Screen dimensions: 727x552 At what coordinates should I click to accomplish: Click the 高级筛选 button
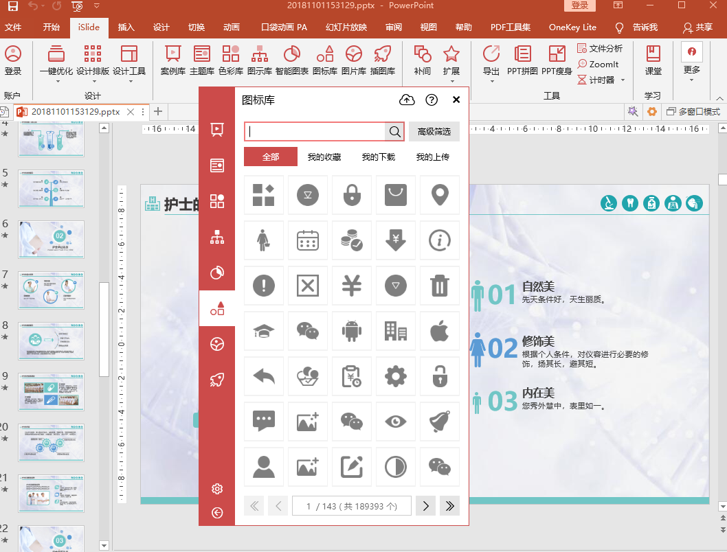[x=434, y=132]
